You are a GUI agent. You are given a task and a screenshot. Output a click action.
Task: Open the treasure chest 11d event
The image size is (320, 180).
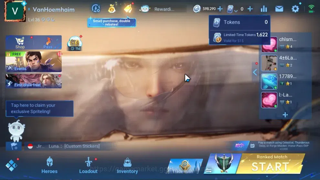pos(75,44)
